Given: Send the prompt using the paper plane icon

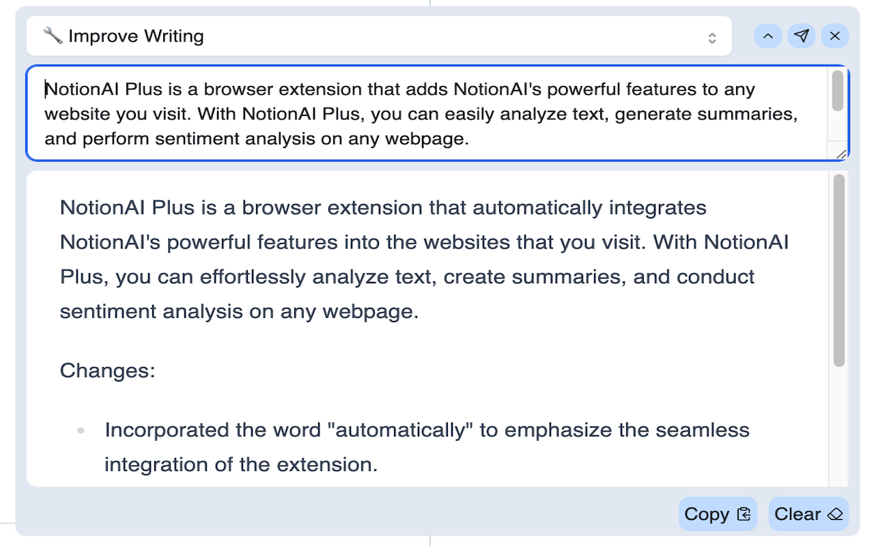Looking at the screenshot, I should (802, 36).
